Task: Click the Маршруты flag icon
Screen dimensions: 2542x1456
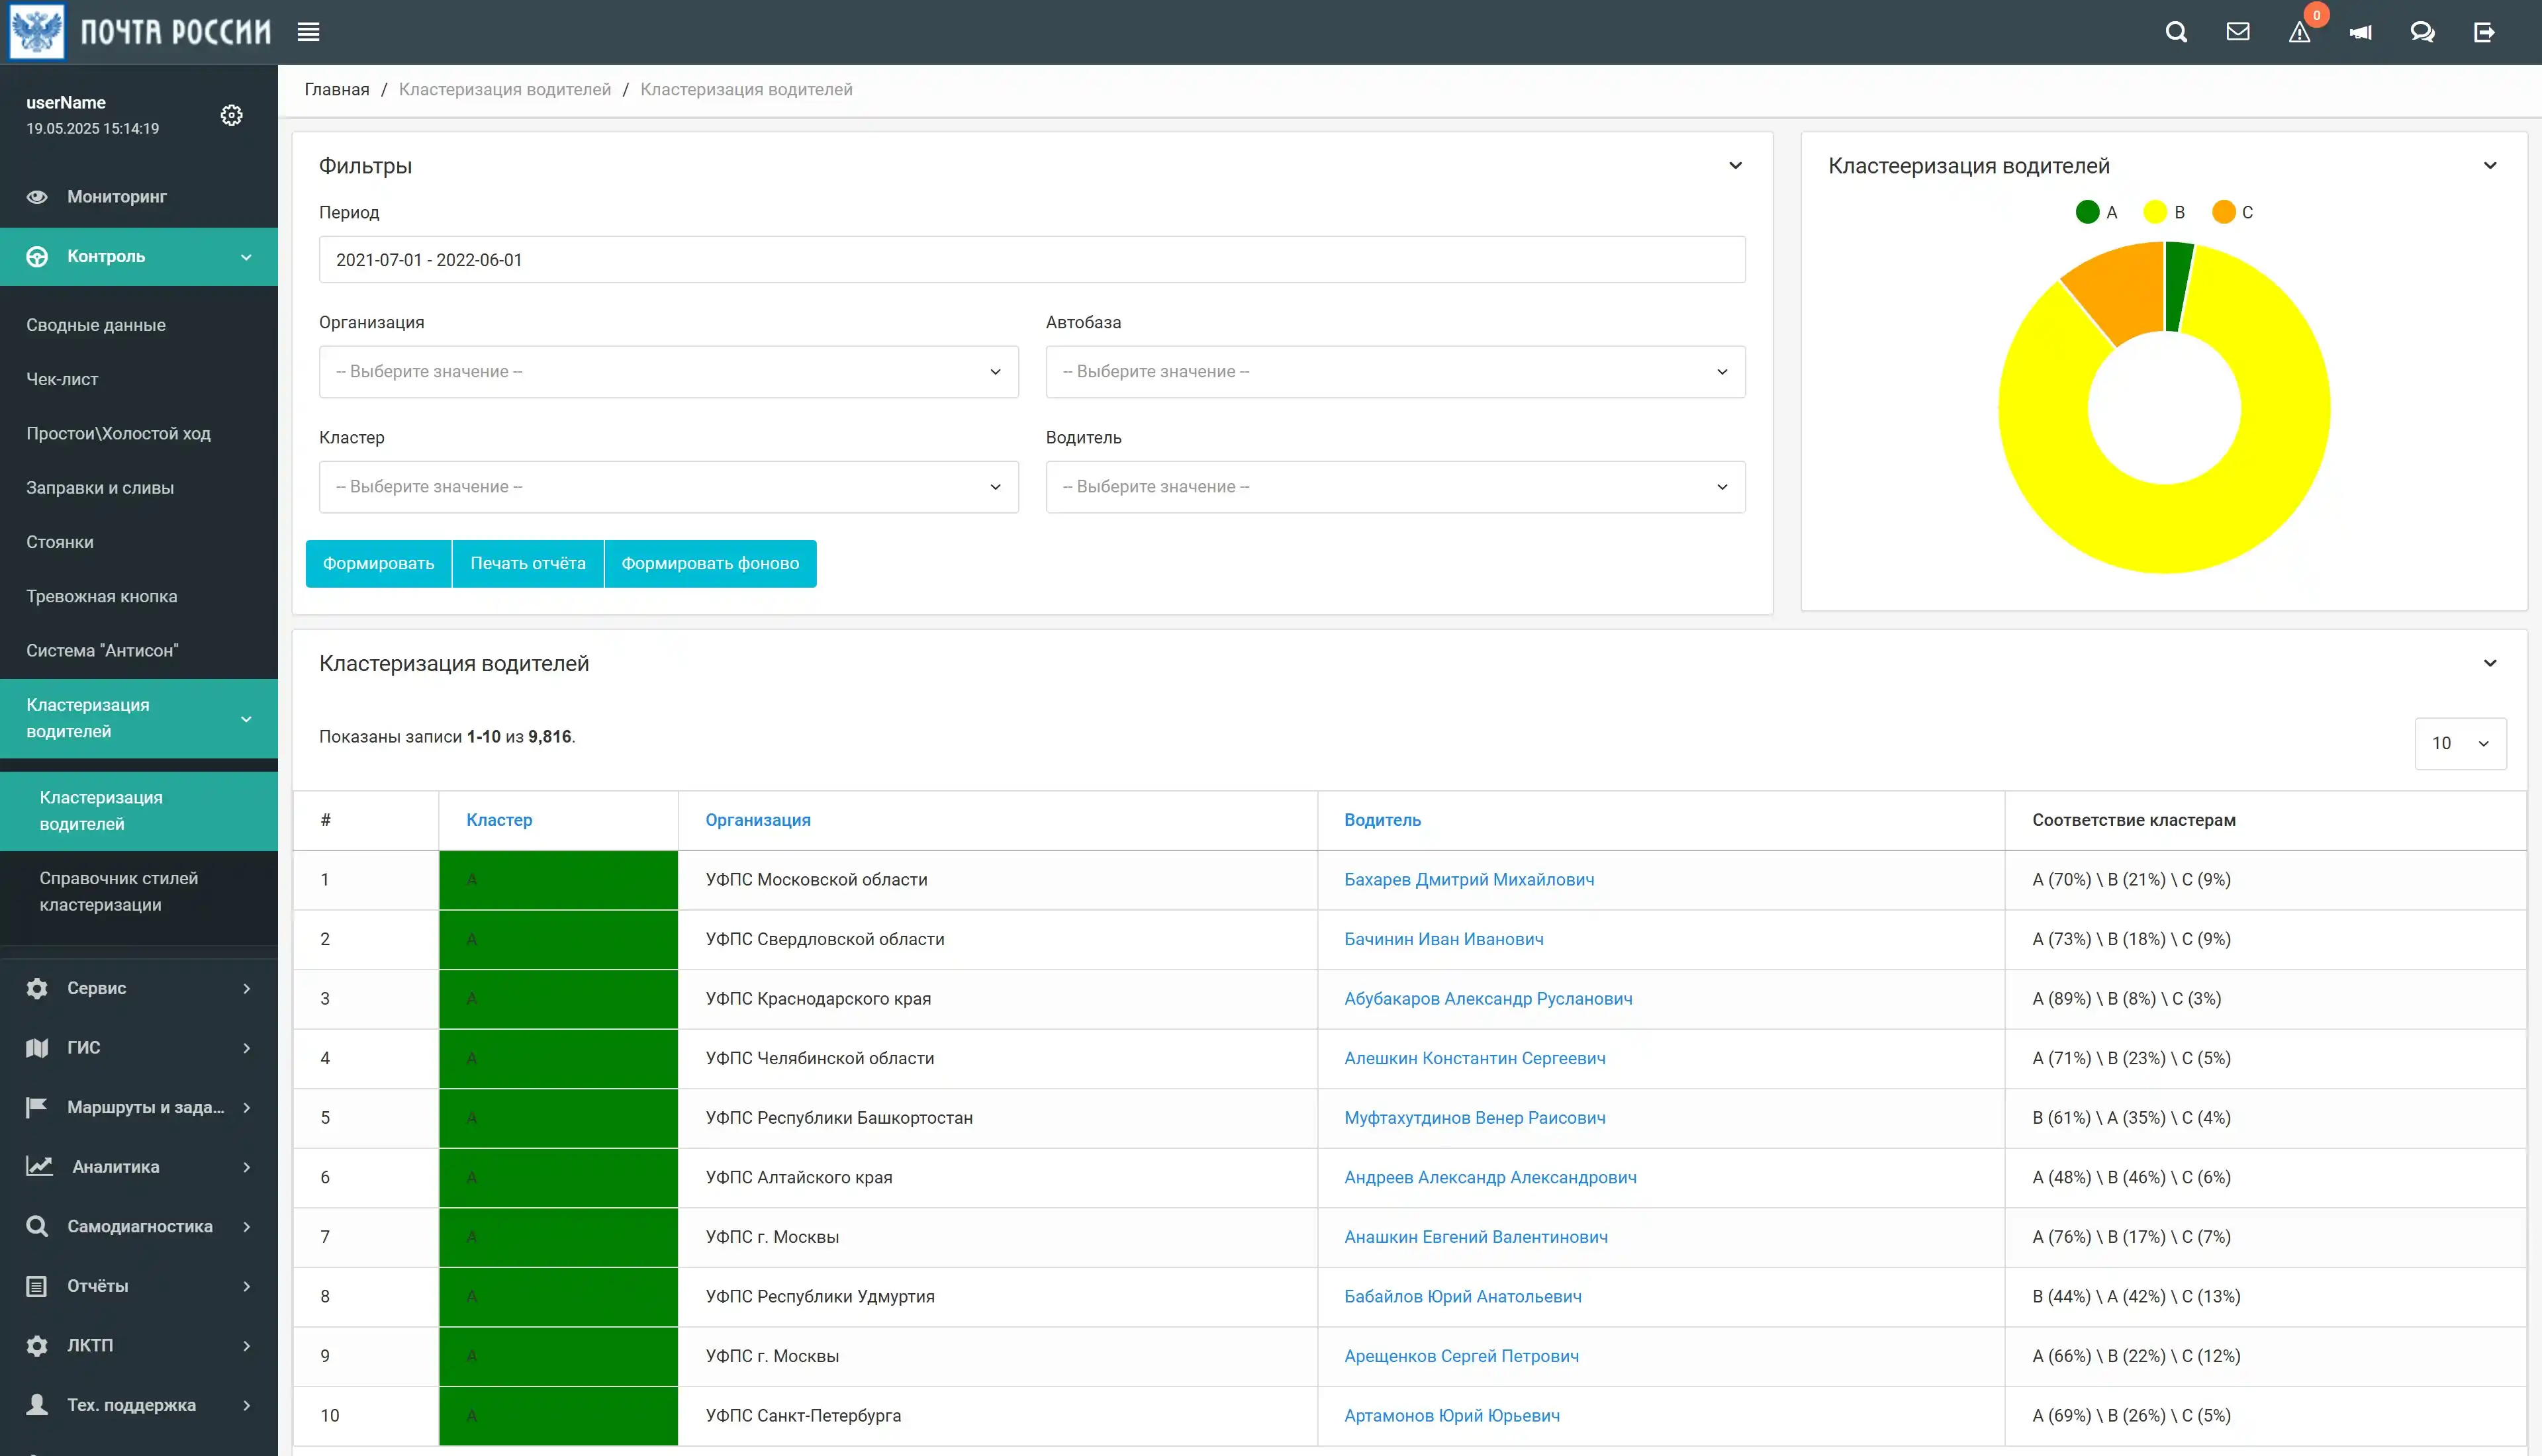Action: 37,1107
